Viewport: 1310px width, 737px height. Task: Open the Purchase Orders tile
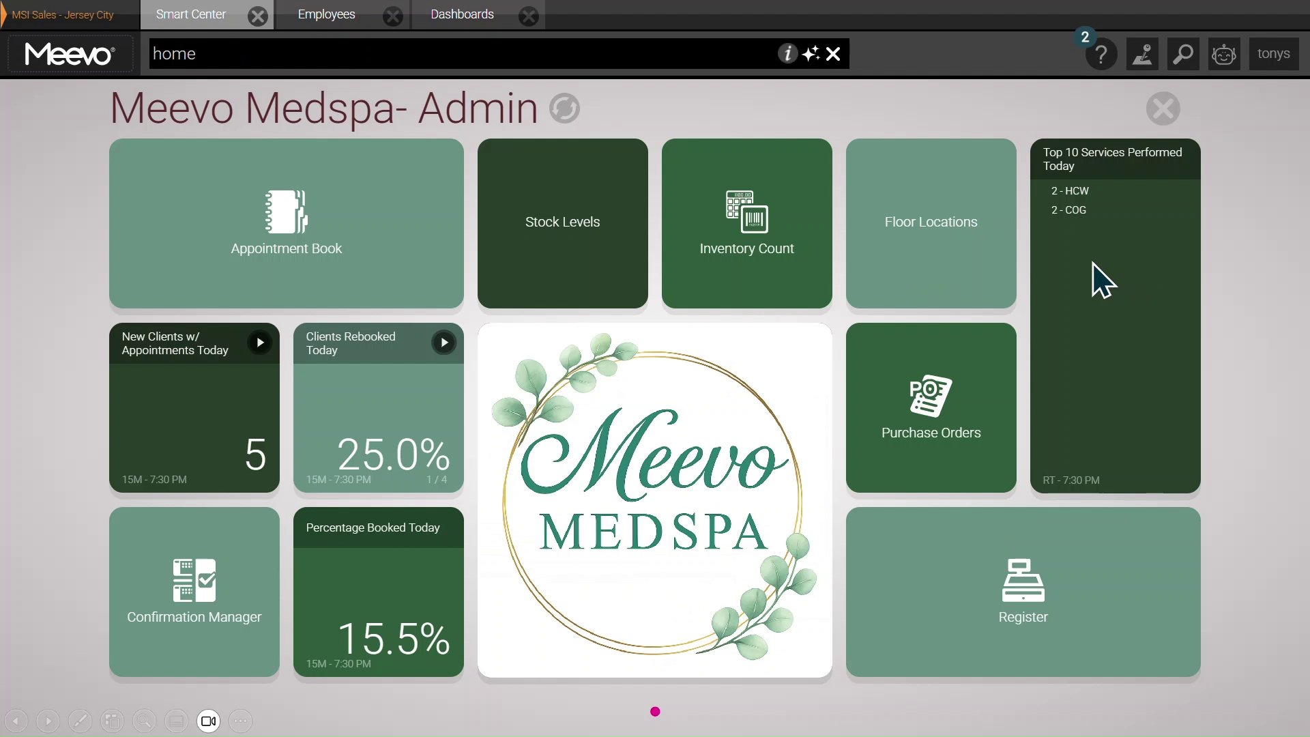tap(931, 409)
